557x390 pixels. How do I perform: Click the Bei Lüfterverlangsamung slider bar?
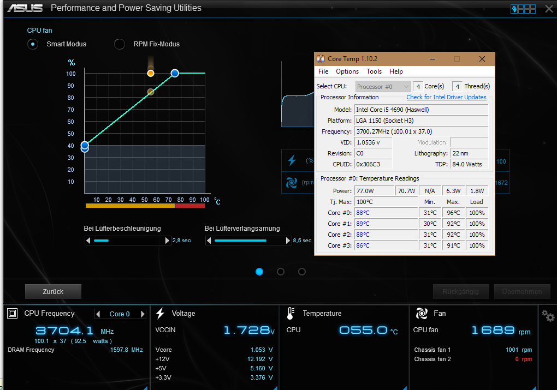pyautogui.click(x=248, y=241)
